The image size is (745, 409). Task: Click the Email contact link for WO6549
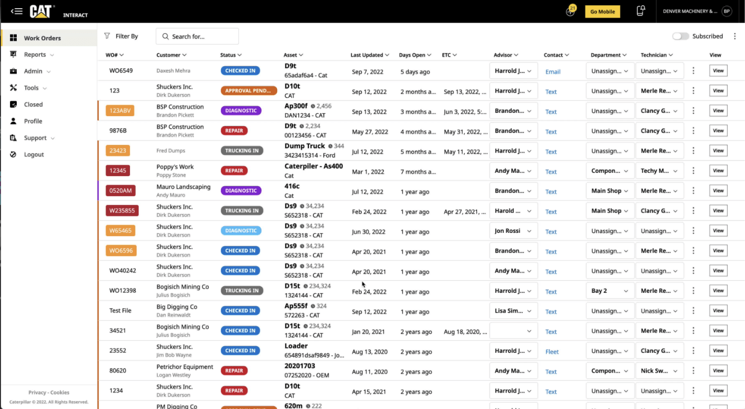553,72
